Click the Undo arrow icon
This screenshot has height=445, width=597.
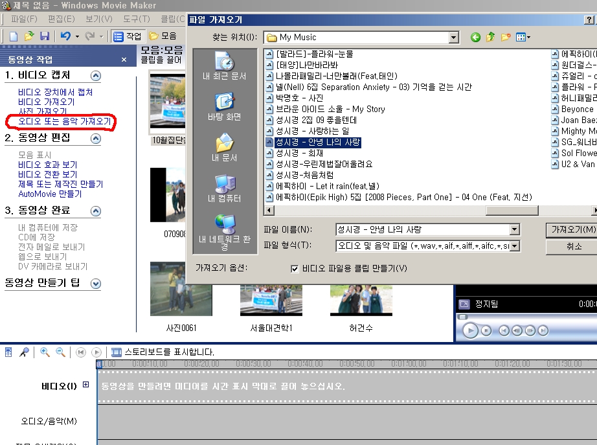point(65,36)
